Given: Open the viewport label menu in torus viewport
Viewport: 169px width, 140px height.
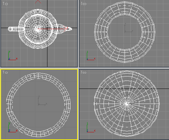Looking at the screenshot, I should tap(83, 4).
